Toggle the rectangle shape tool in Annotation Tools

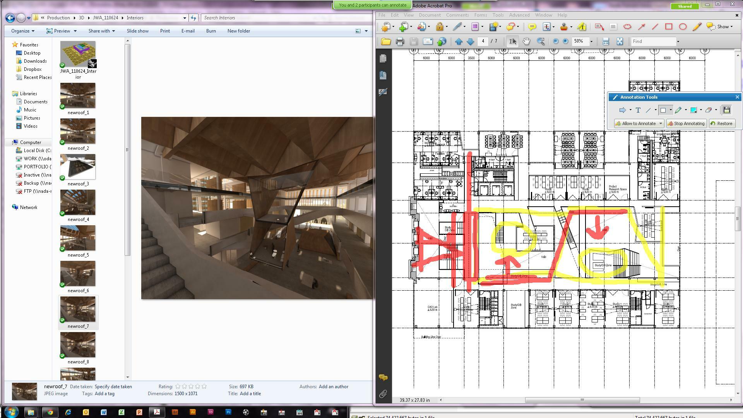click(663, 110)
